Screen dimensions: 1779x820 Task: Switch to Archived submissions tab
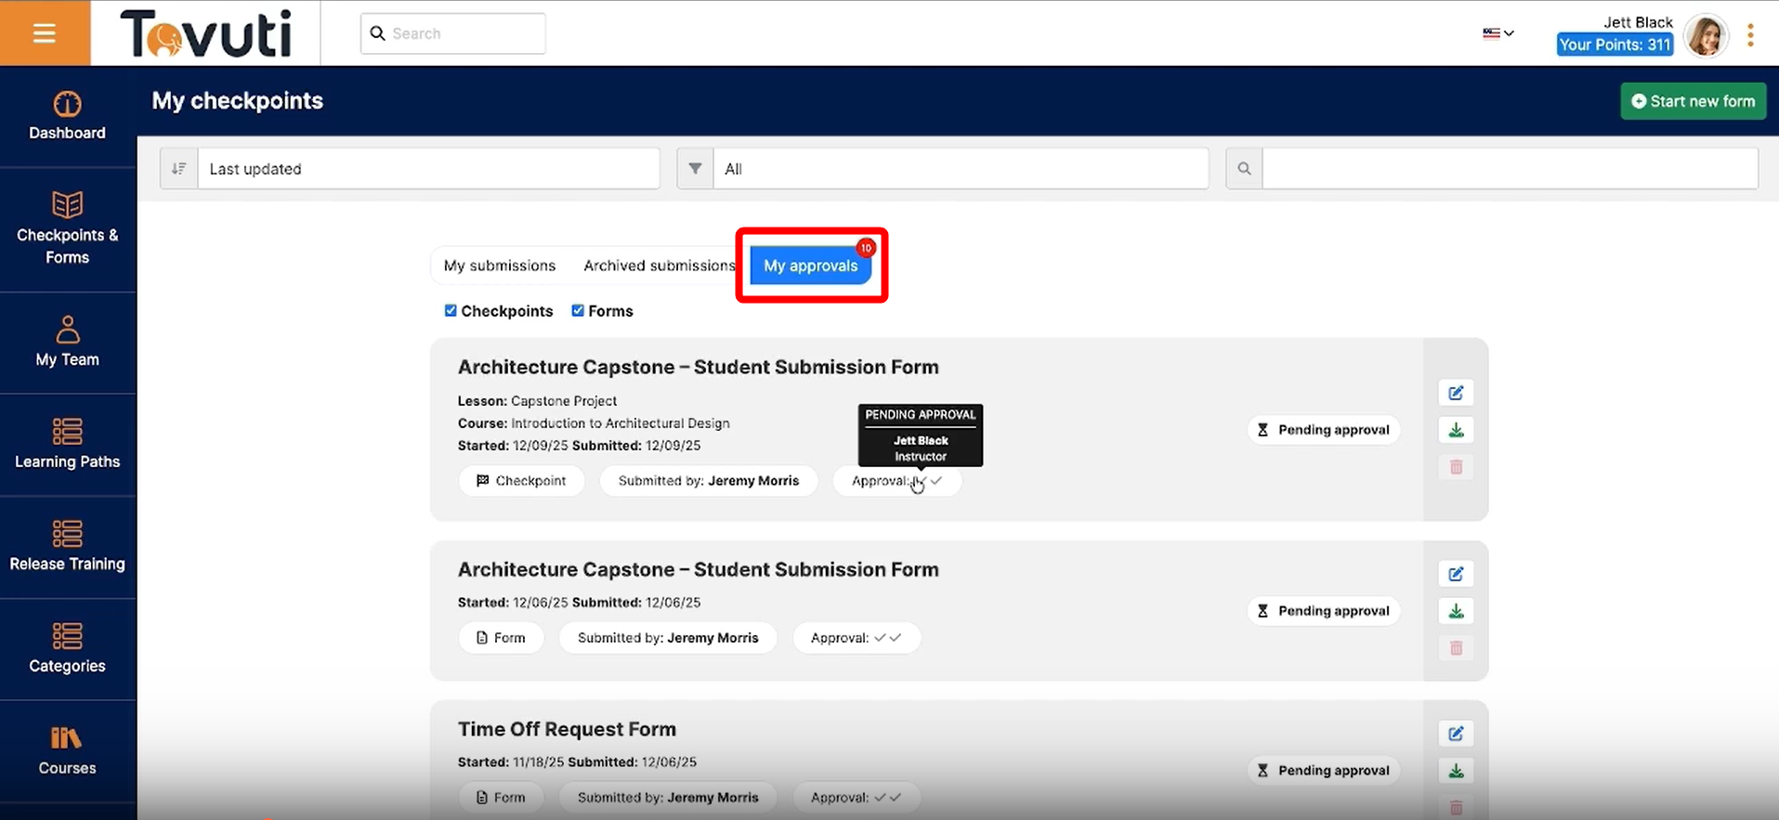click(659, 266)
